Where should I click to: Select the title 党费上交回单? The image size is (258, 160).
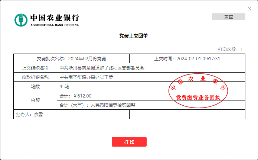coord(133,36)
